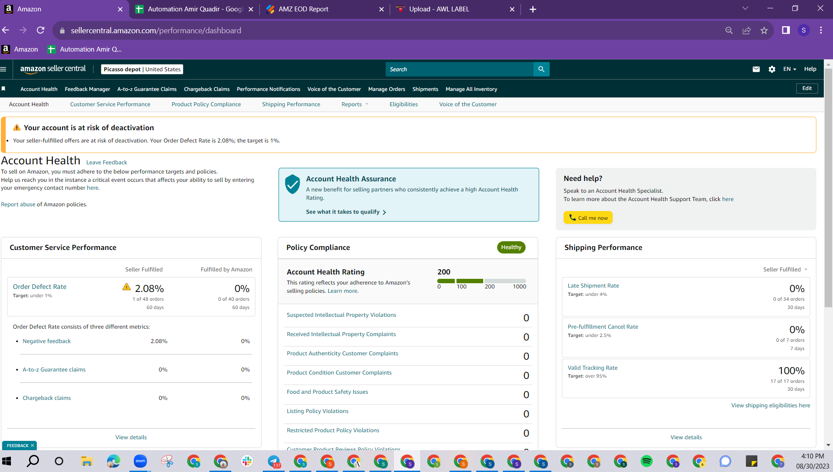Click View shipping eligibilities here

click(770, 405)
